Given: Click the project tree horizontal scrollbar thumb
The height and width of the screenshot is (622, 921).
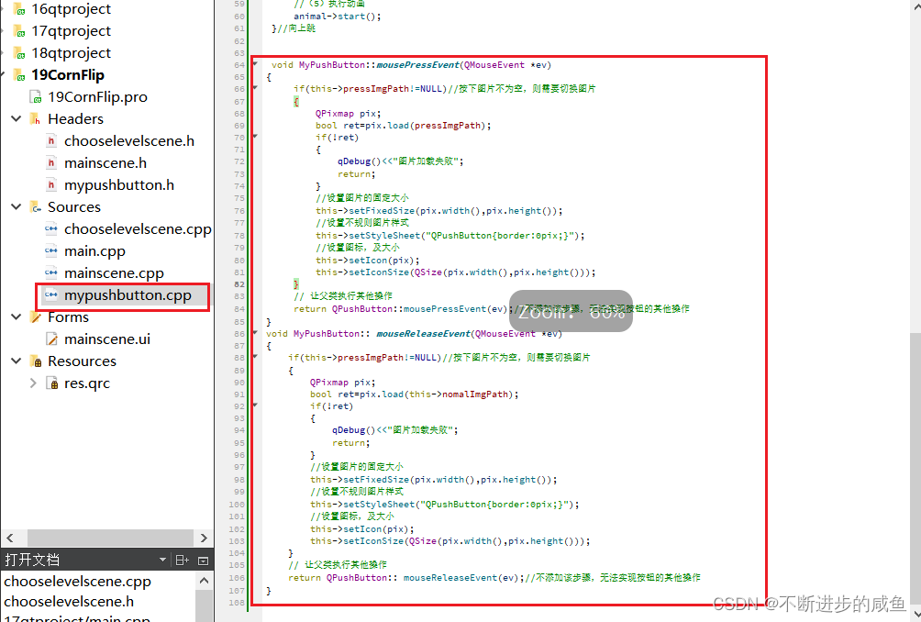Looking at the screenshot, I should coord(110,538).
